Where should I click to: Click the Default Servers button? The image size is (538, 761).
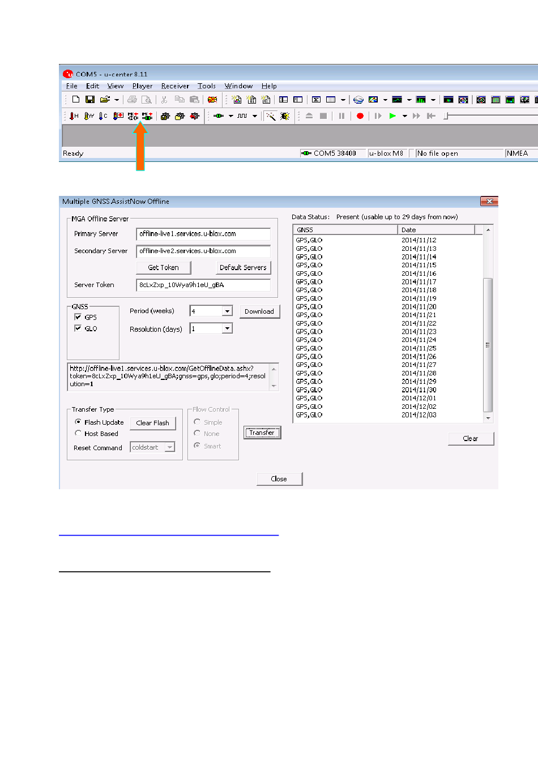pos(243,267)
